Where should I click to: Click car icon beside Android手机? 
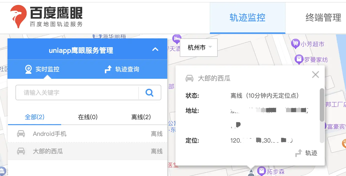[21, 134]
